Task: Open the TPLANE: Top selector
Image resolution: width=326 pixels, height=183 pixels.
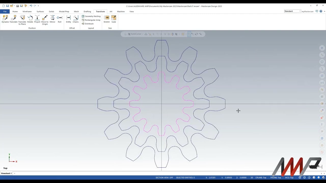Action: coord(276,177)
